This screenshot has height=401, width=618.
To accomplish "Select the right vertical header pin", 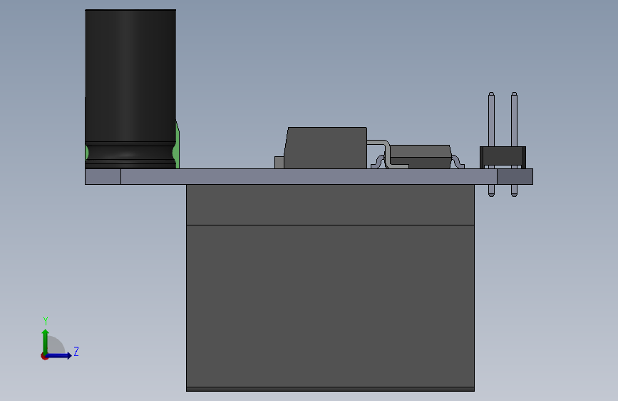I will pos(514,119).
